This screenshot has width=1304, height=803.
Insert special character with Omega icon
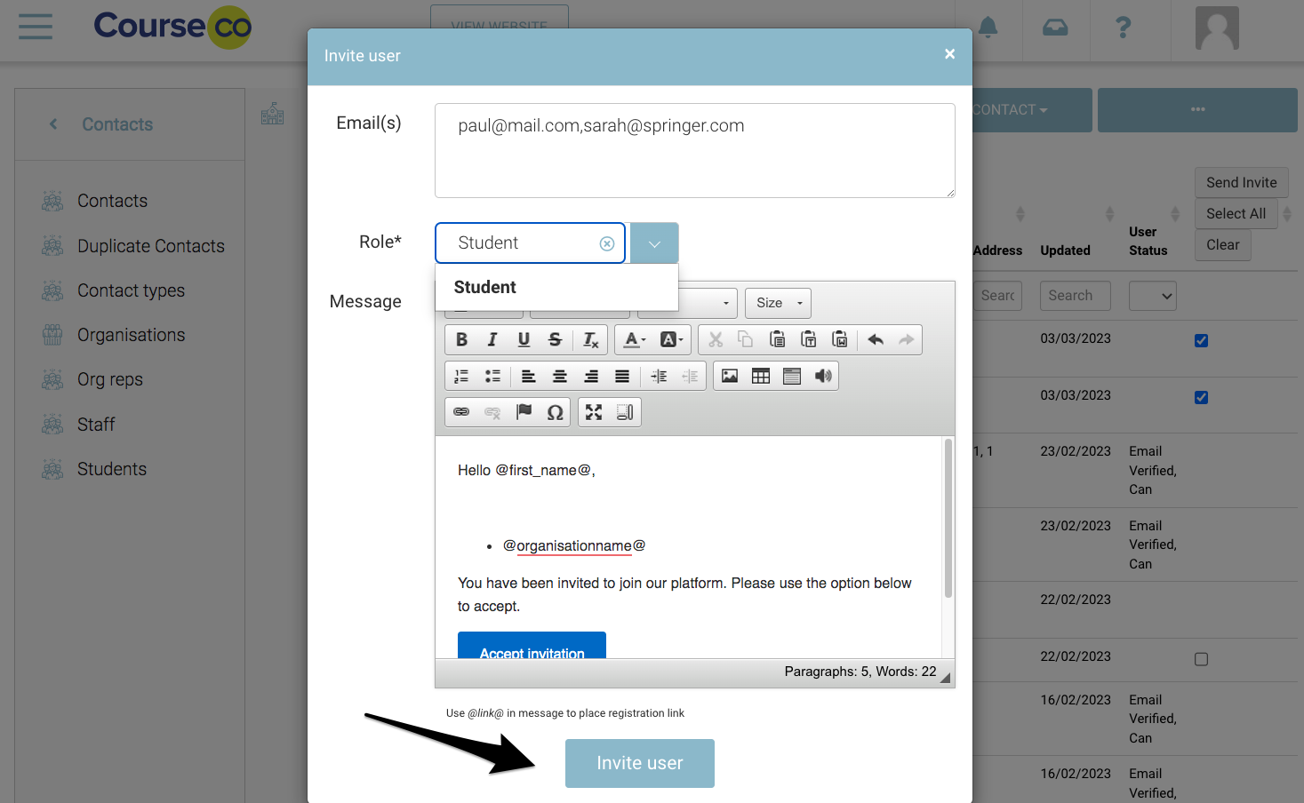point(555,412)
